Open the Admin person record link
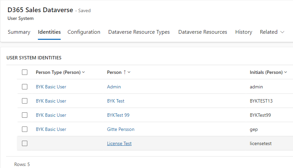 (x=114, y=87)
